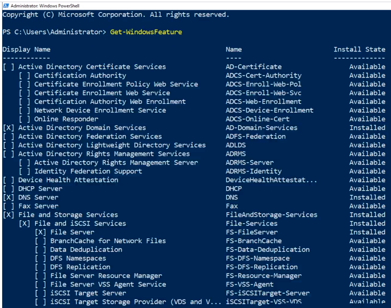The width and height of the screenshot is (391, 308).
Task: Click the File and iSCSI Services row
Action: coord(80,224)
